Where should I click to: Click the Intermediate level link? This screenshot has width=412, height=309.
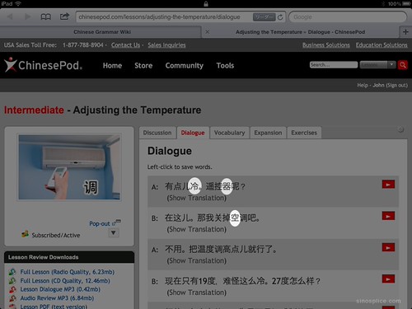[x=34, y=110]
